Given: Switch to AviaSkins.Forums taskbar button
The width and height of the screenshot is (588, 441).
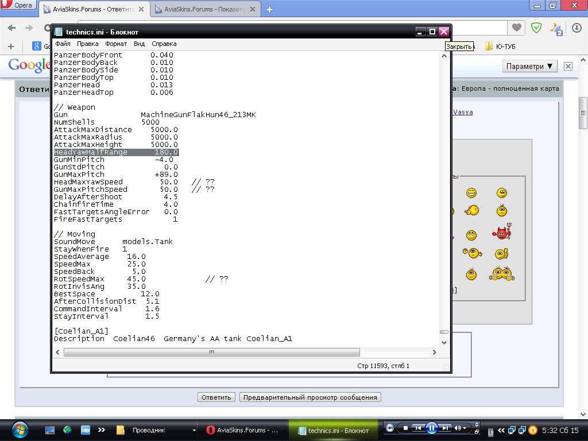Looking at the screenshot, I should [x=243, y=430].
